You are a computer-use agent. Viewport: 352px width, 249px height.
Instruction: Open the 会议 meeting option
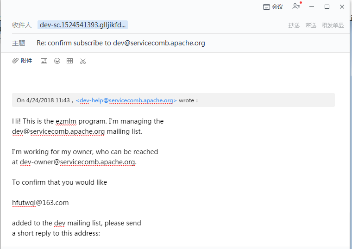pos(273,6)
